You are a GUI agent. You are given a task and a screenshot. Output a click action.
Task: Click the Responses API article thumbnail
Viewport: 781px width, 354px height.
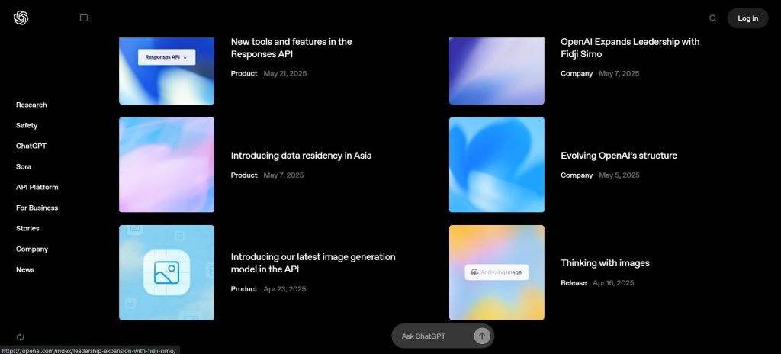click(166, 71)
